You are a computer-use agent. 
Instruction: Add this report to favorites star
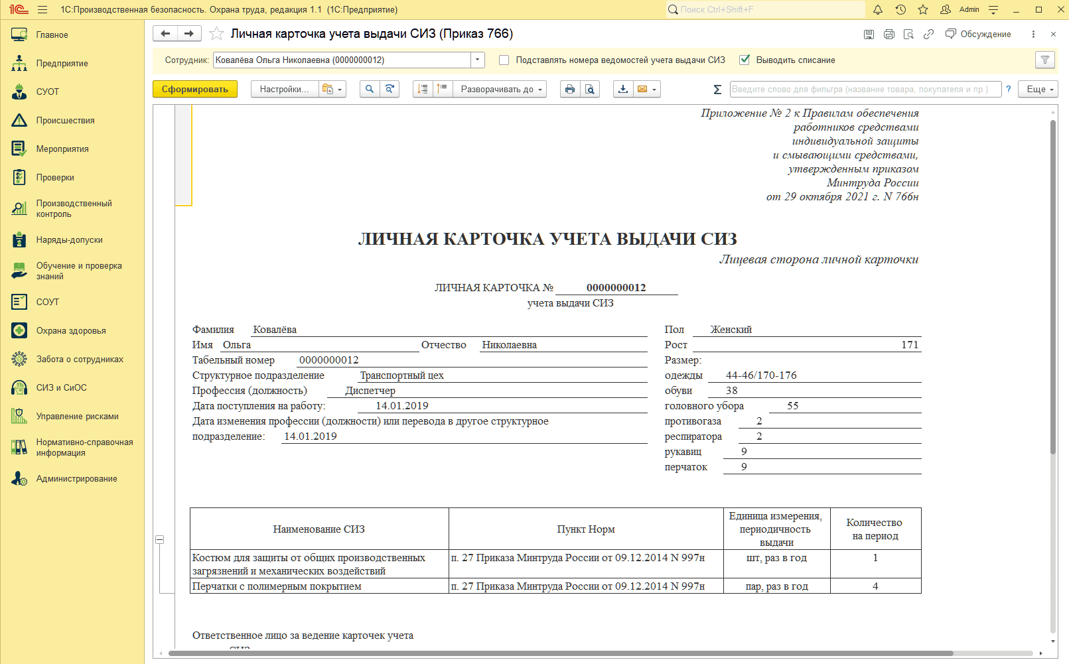216,34
